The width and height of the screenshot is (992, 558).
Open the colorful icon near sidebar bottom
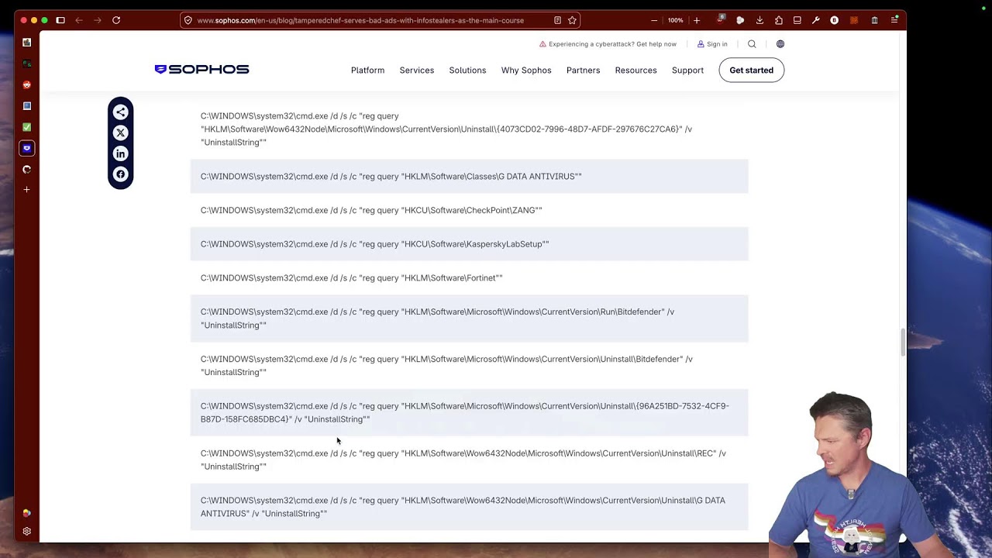(x=27, y=512)
